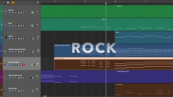The image size is (173, 97).
Task: Select the Piano region in timeline
Action: (x=144, y=37)
